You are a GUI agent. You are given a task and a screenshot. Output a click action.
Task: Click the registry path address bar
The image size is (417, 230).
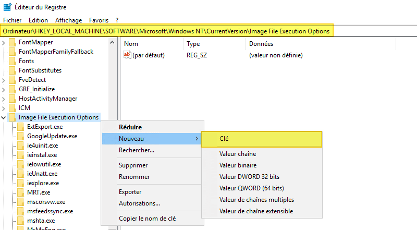167,31
